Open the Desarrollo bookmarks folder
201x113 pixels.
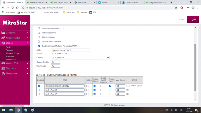(69, 12)
